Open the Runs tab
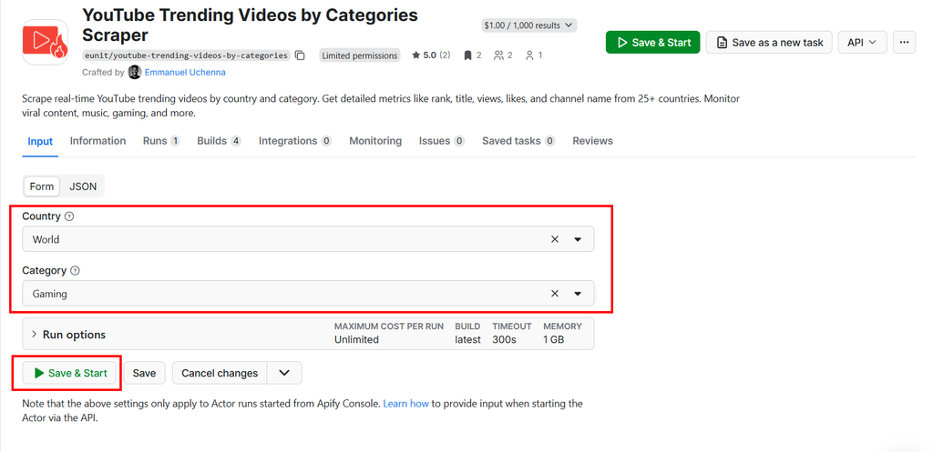This screenshot has width=933, height=452. (161, 141)
